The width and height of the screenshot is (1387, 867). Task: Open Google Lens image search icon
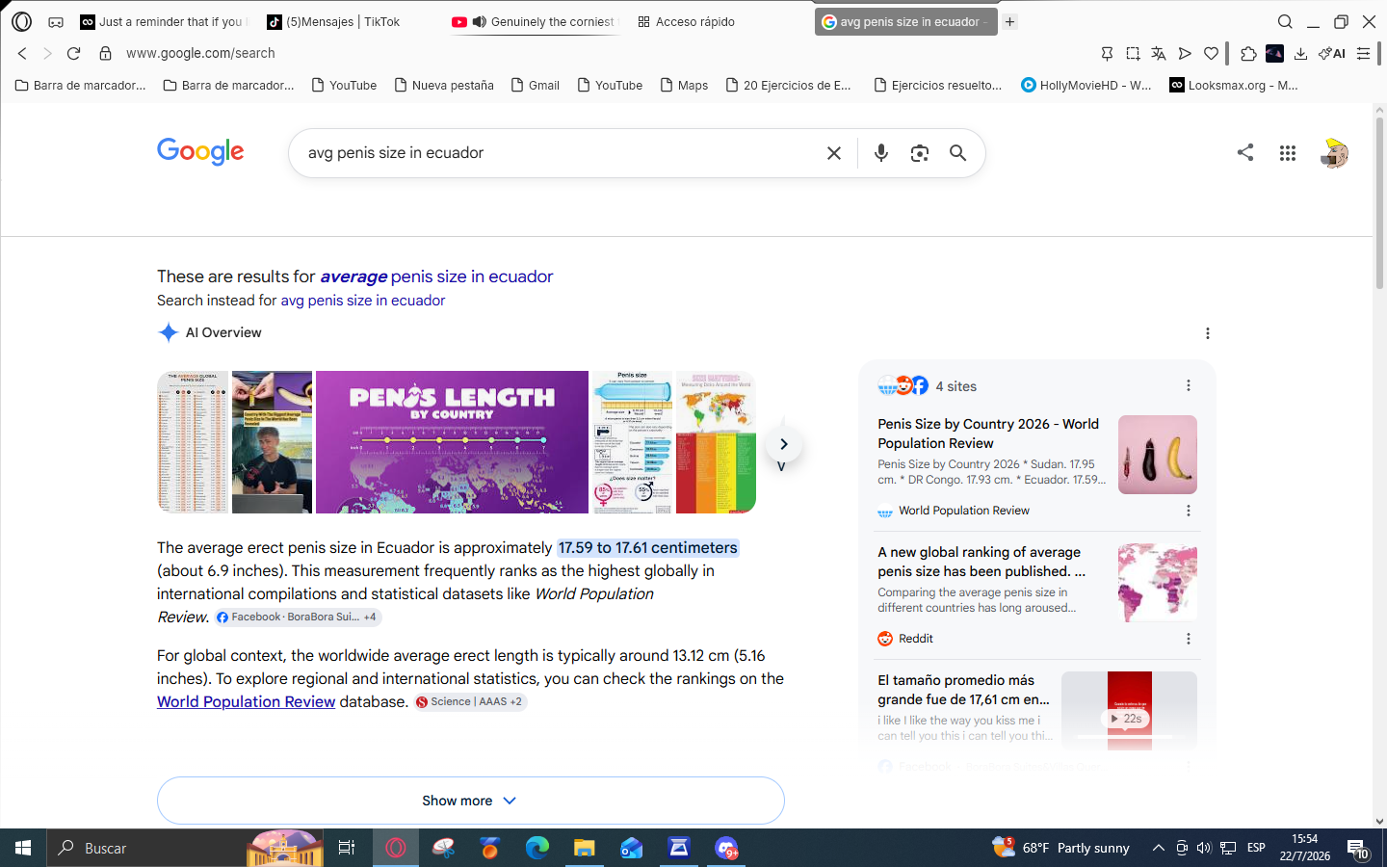pos(919,153)
